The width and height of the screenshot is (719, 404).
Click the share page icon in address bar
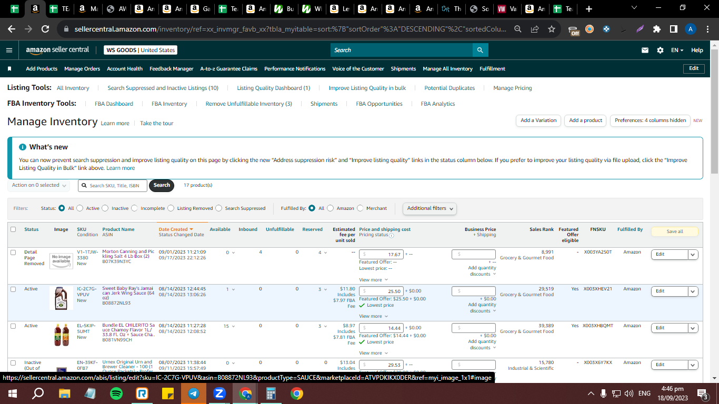coord(535,29)
